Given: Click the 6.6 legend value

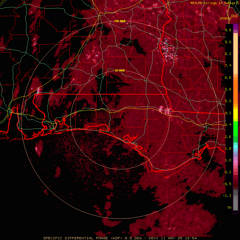Looking at the screenshot, I should [228, 77].
